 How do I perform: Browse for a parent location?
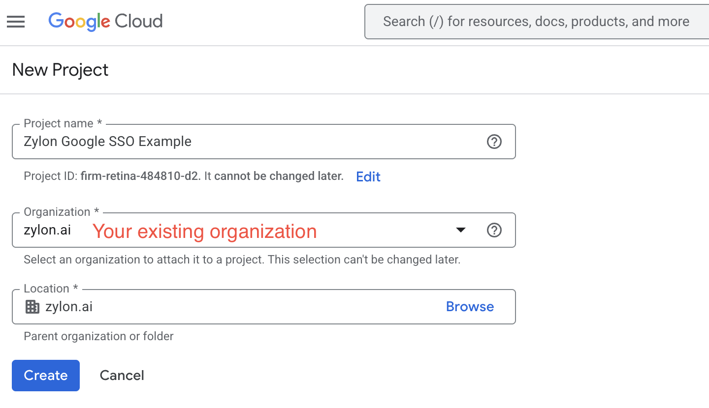pyautogui.click(x=470, y=307)
